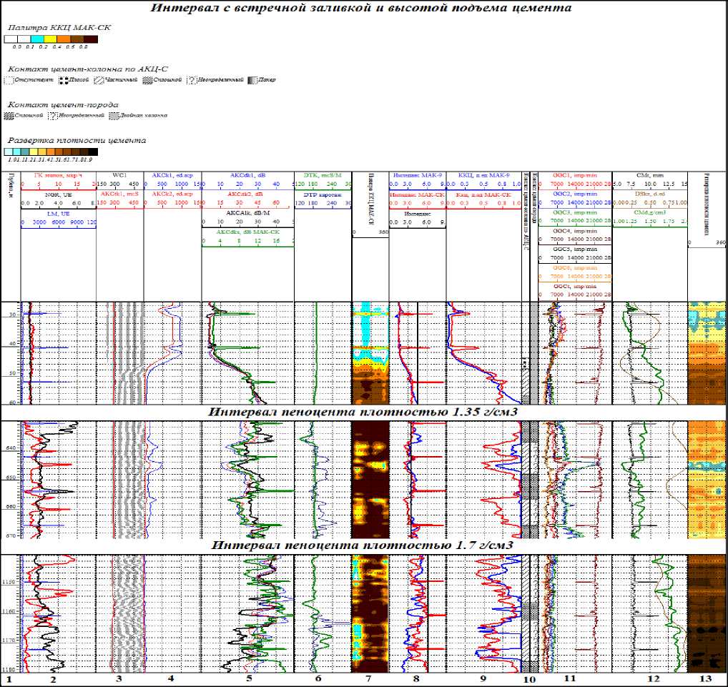Viewport: 728px width, 687px height.
Task: Click the 'AKCAlk, dB/M' curve header
Action: 247,212
